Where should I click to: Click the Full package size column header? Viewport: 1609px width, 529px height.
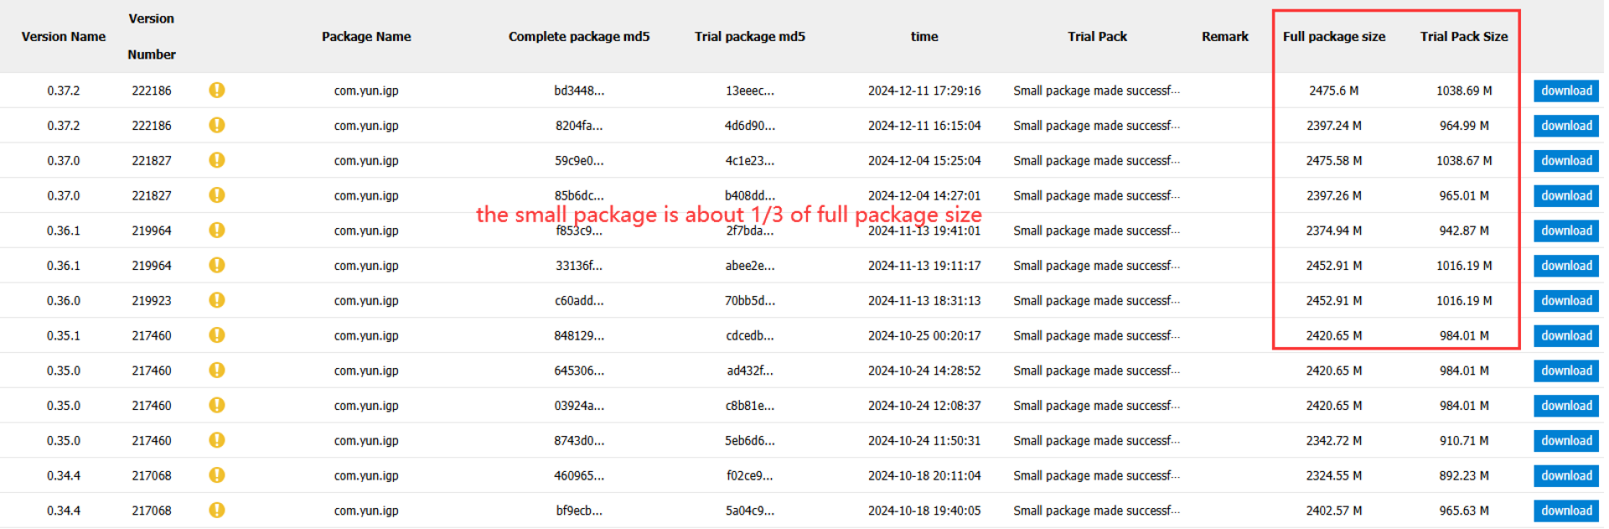(1334, 37)
